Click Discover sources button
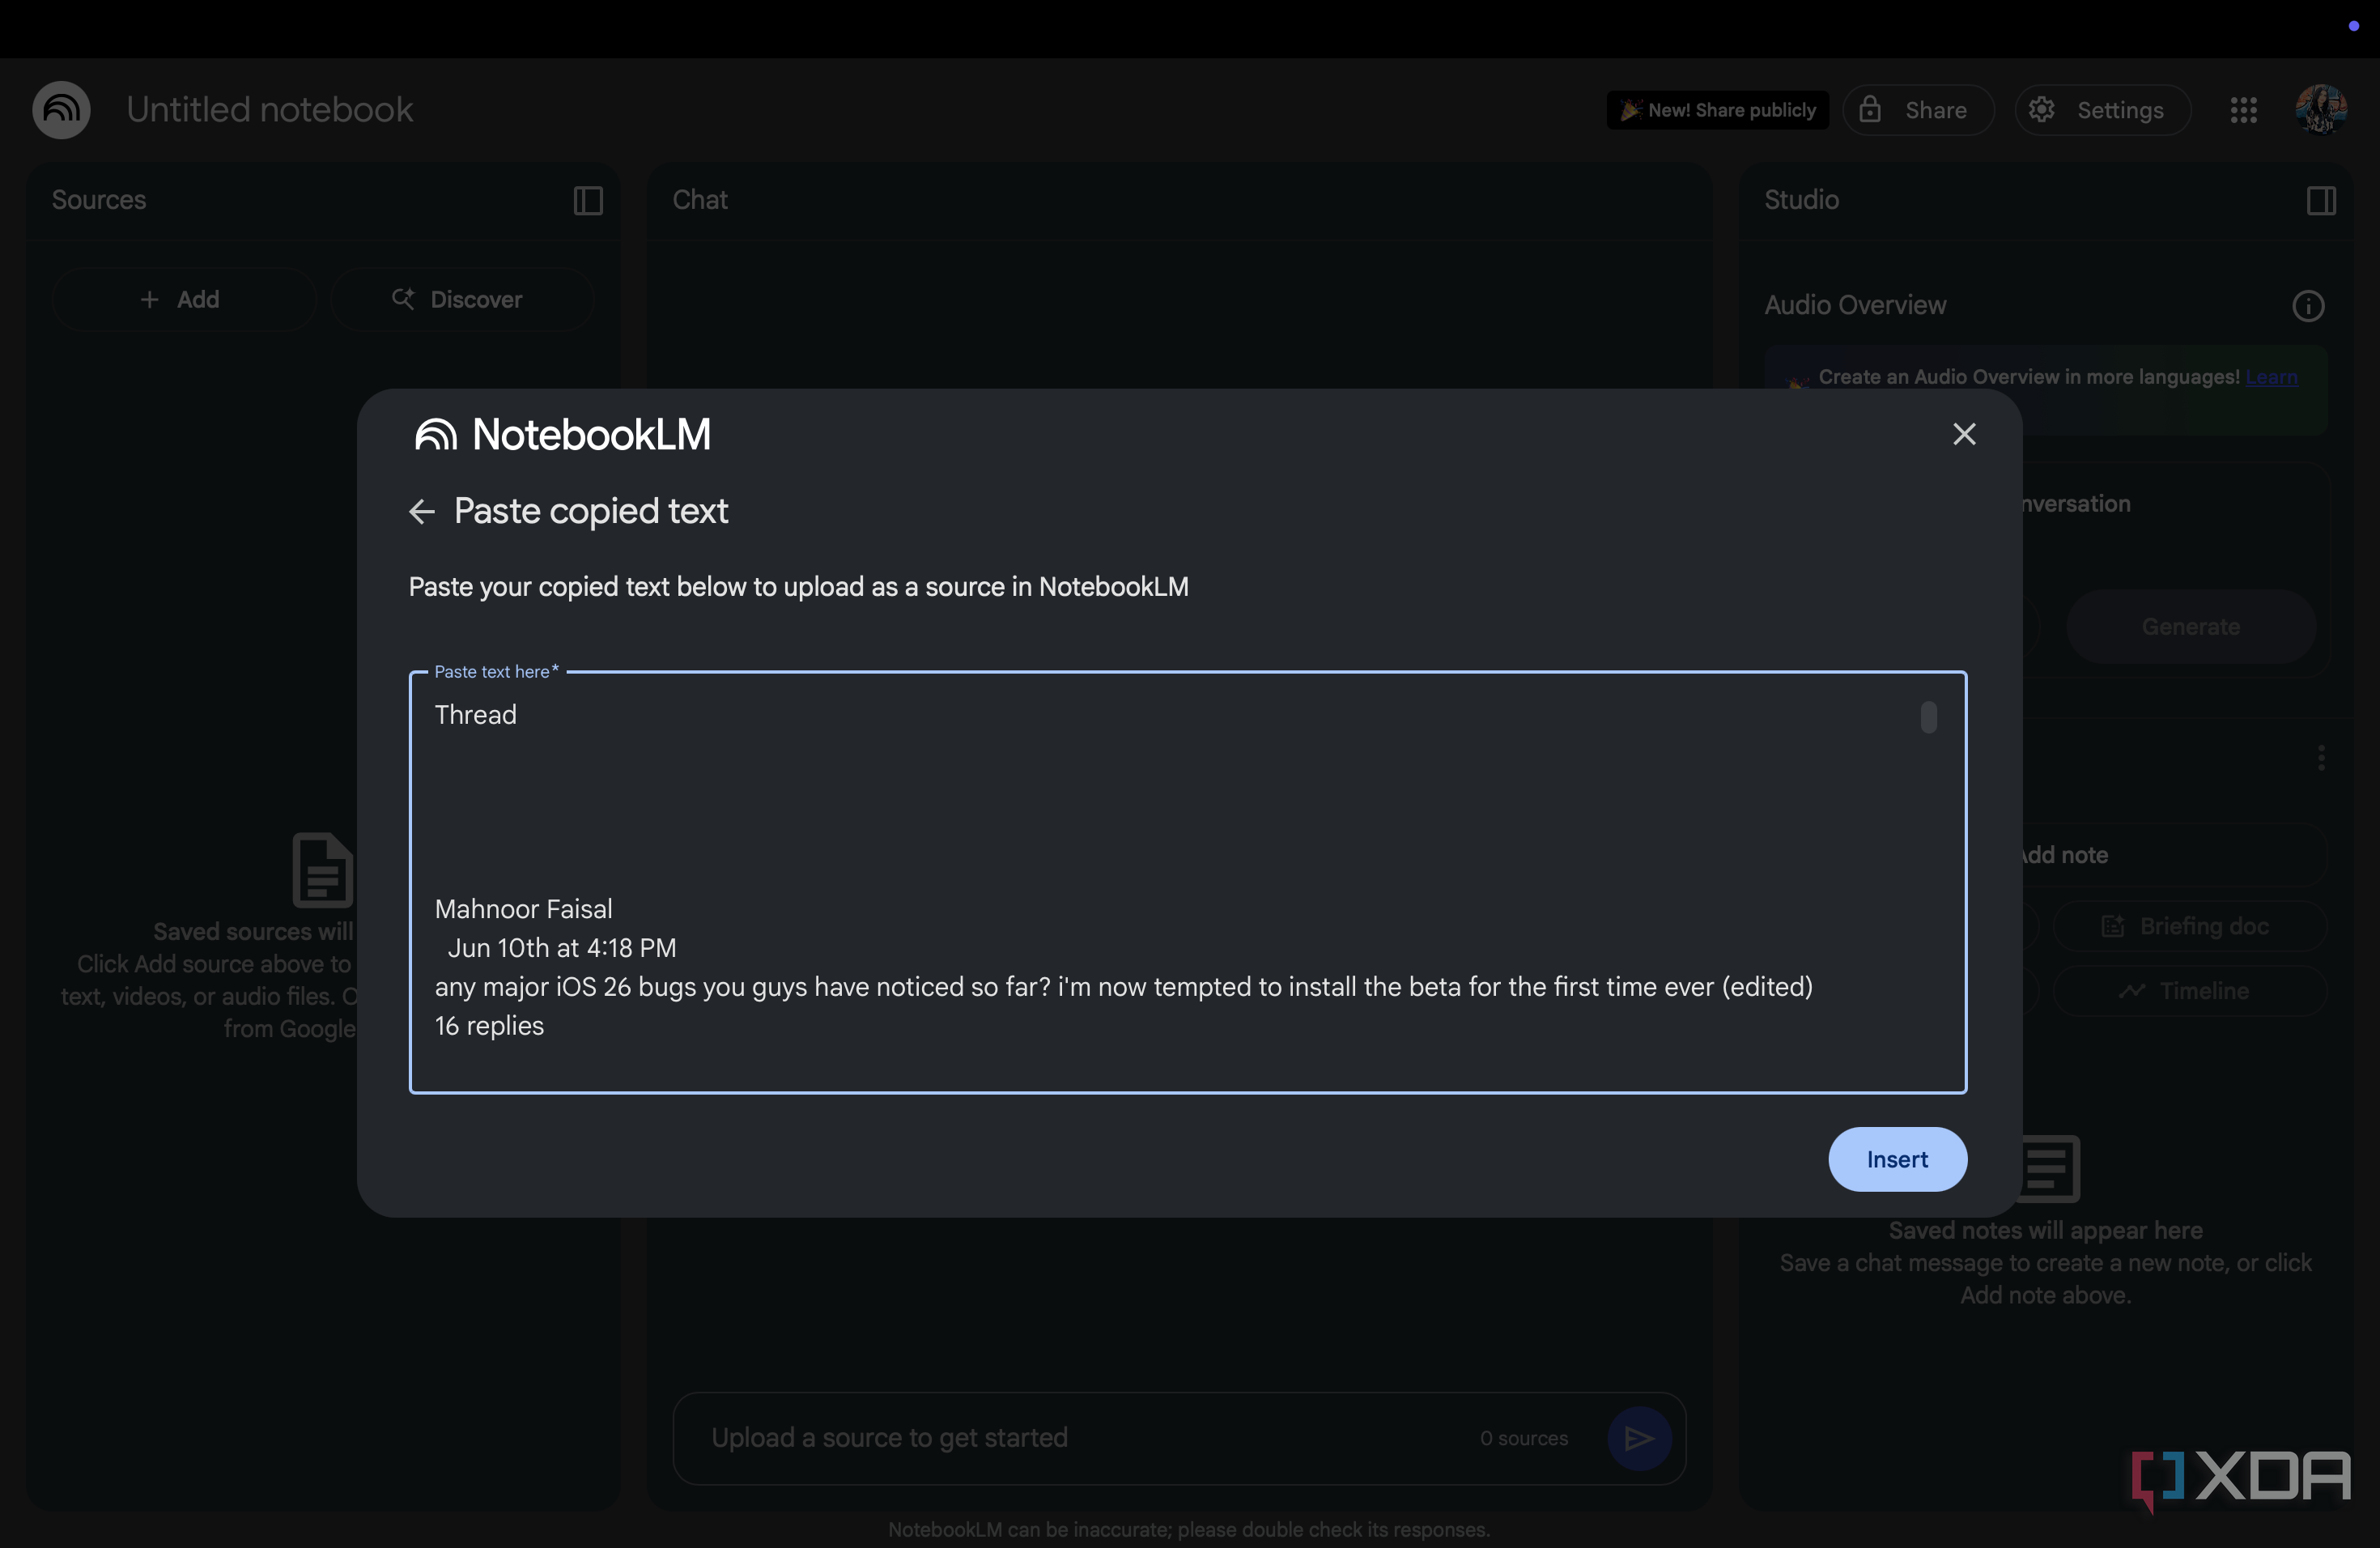This screenshot has width=2380, height=1548. point(461,299)
